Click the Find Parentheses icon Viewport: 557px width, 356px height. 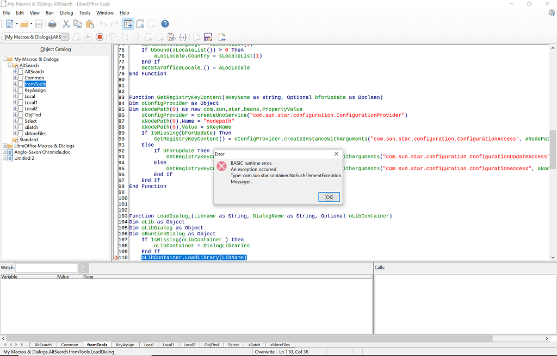click(x=183, y=37)
